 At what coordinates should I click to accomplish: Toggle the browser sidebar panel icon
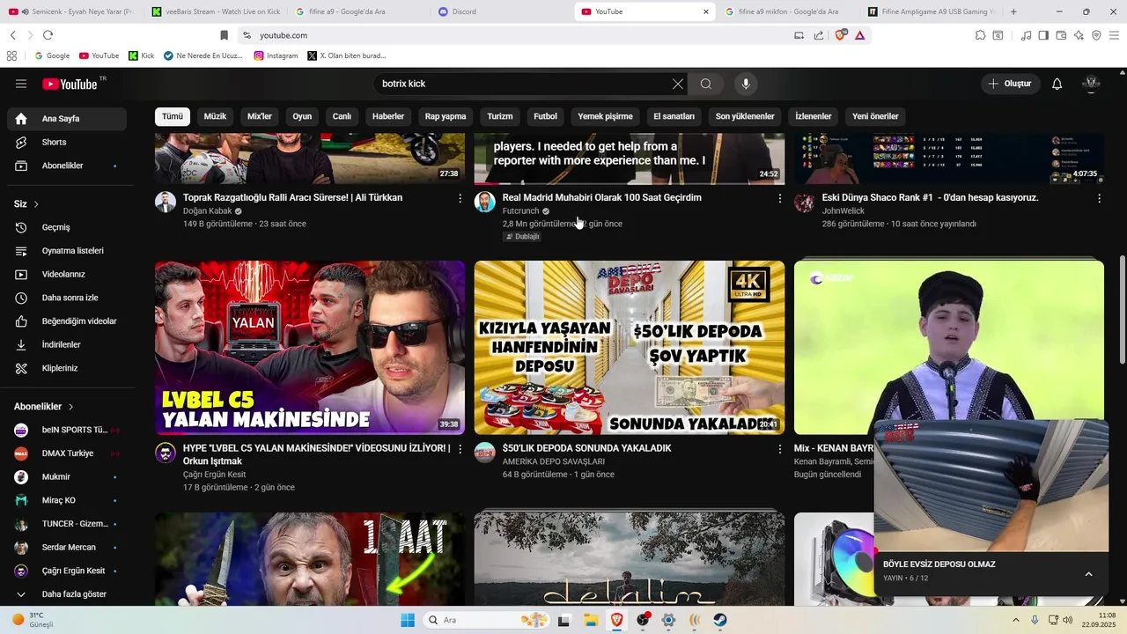coord(1043,35)
